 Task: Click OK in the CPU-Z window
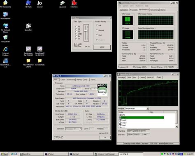point(105,137)
